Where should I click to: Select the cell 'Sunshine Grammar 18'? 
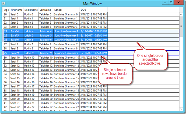(66, 90)
